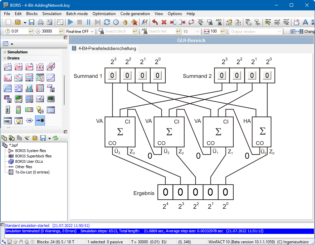Toggle the 2¹ bit of Summand 1

[142, 75]
